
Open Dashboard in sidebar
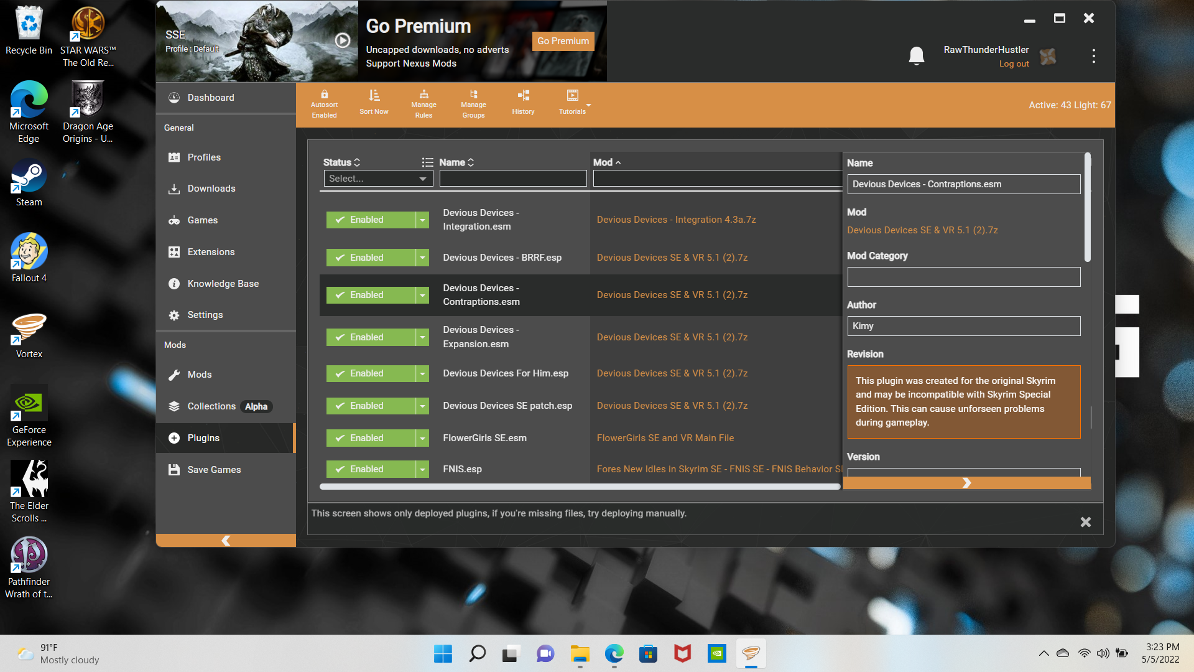point(226,98)
